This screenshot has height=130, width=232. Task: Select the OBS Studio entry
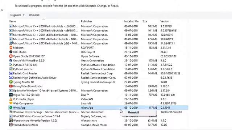[x=20, y=52]
